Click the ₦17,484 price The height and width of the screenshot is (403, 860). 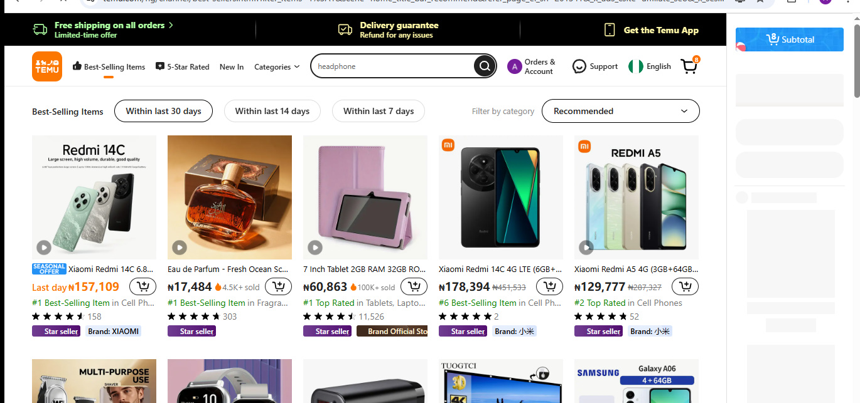(190, 287)
